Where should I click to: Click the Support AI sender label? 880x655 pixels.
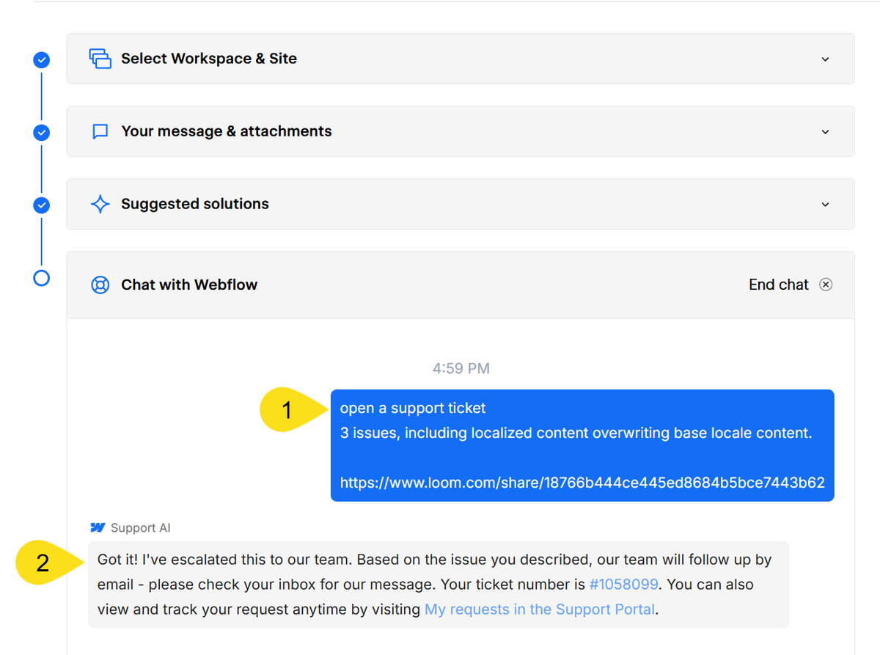[141, 528]
